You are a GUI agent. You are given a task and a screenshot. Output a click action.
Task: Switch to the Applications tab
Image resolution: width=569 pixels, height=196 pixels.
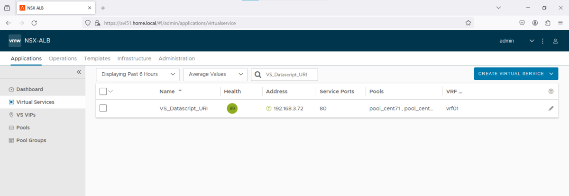[26, 59]
